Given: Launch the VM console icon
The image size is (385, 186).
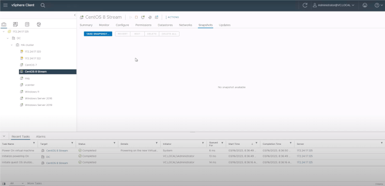Looking at the screenshot, I should pos(143,17).
